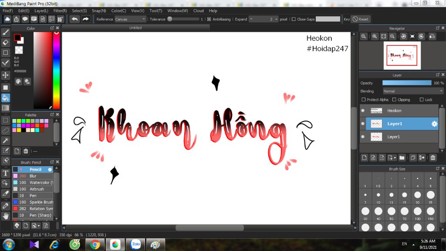446x251 pixels.
Task: Hide the Heokon layer
Action: point(363,110)
